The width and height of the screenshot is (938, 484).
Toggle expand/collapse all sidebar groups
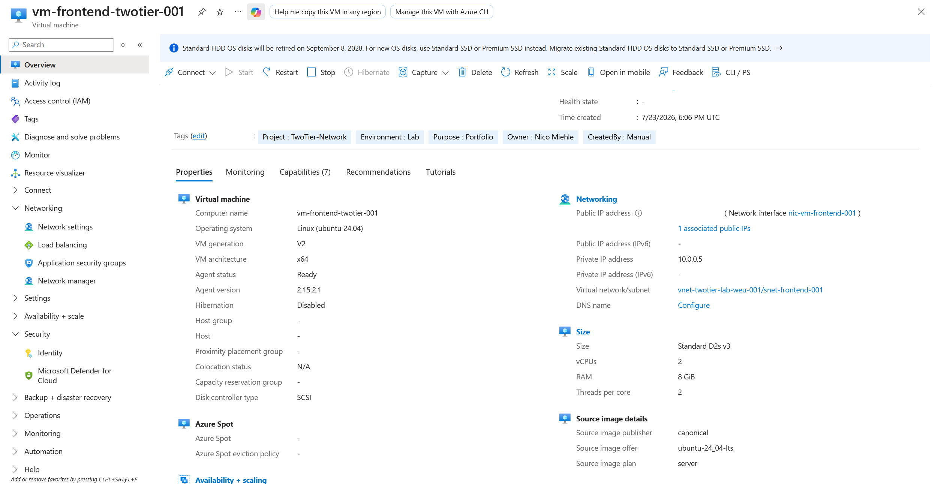click(123, 45)
